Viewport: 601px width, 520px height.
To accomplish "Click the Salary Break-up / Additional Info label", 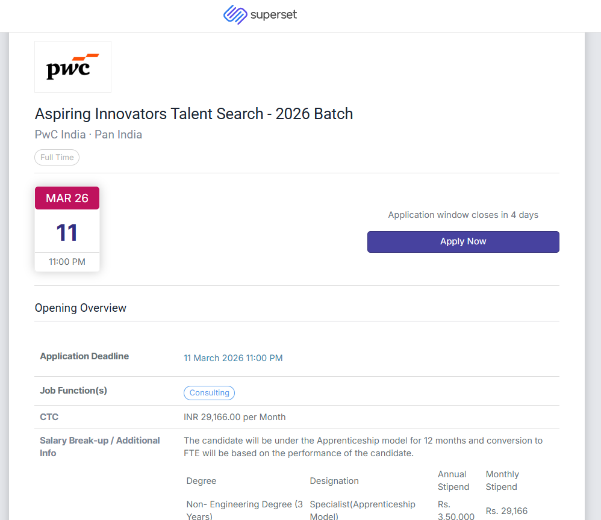I will [x=100, y=447].
